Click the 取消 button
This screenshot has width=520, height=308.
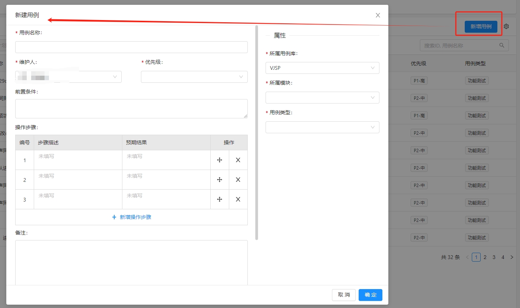(x=344, y=295)
